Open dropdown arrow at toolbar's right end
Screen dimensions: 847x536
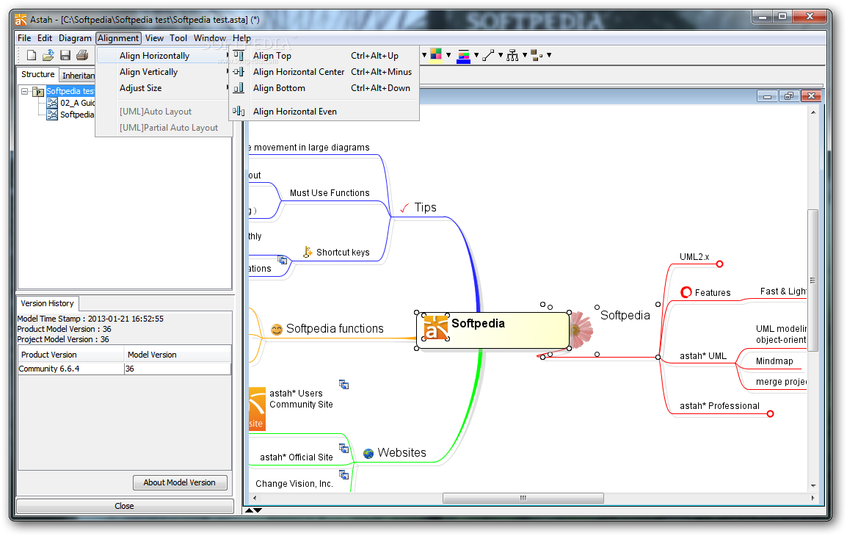point(549,55)
